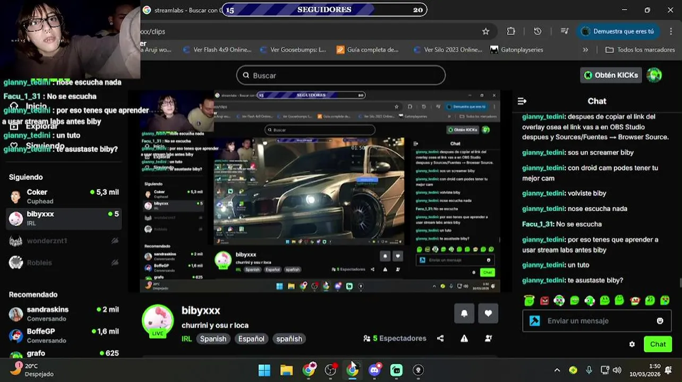The height and width of the screenshot is (382, 682).
Task: Open recommended channel sandraskins
Action: (x=64, y=314)
